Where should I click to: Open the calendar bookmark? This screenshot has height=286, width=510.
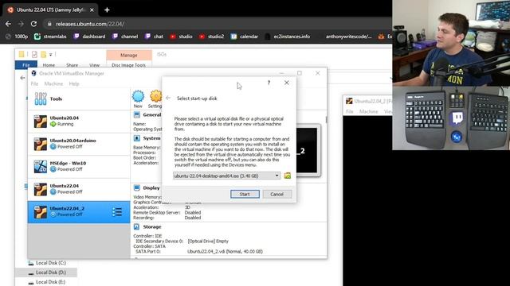click(x=245, y=37)
